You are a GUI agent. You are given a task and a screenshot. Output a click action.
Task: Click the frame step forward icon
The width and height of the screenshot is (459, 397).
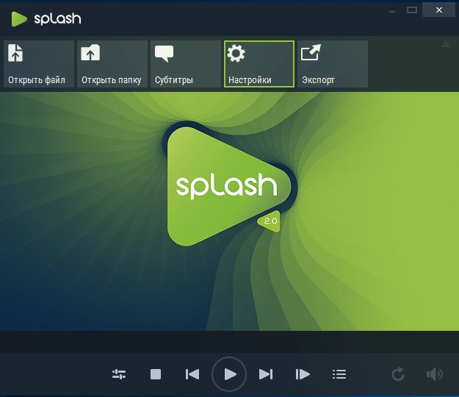(303, 374)
